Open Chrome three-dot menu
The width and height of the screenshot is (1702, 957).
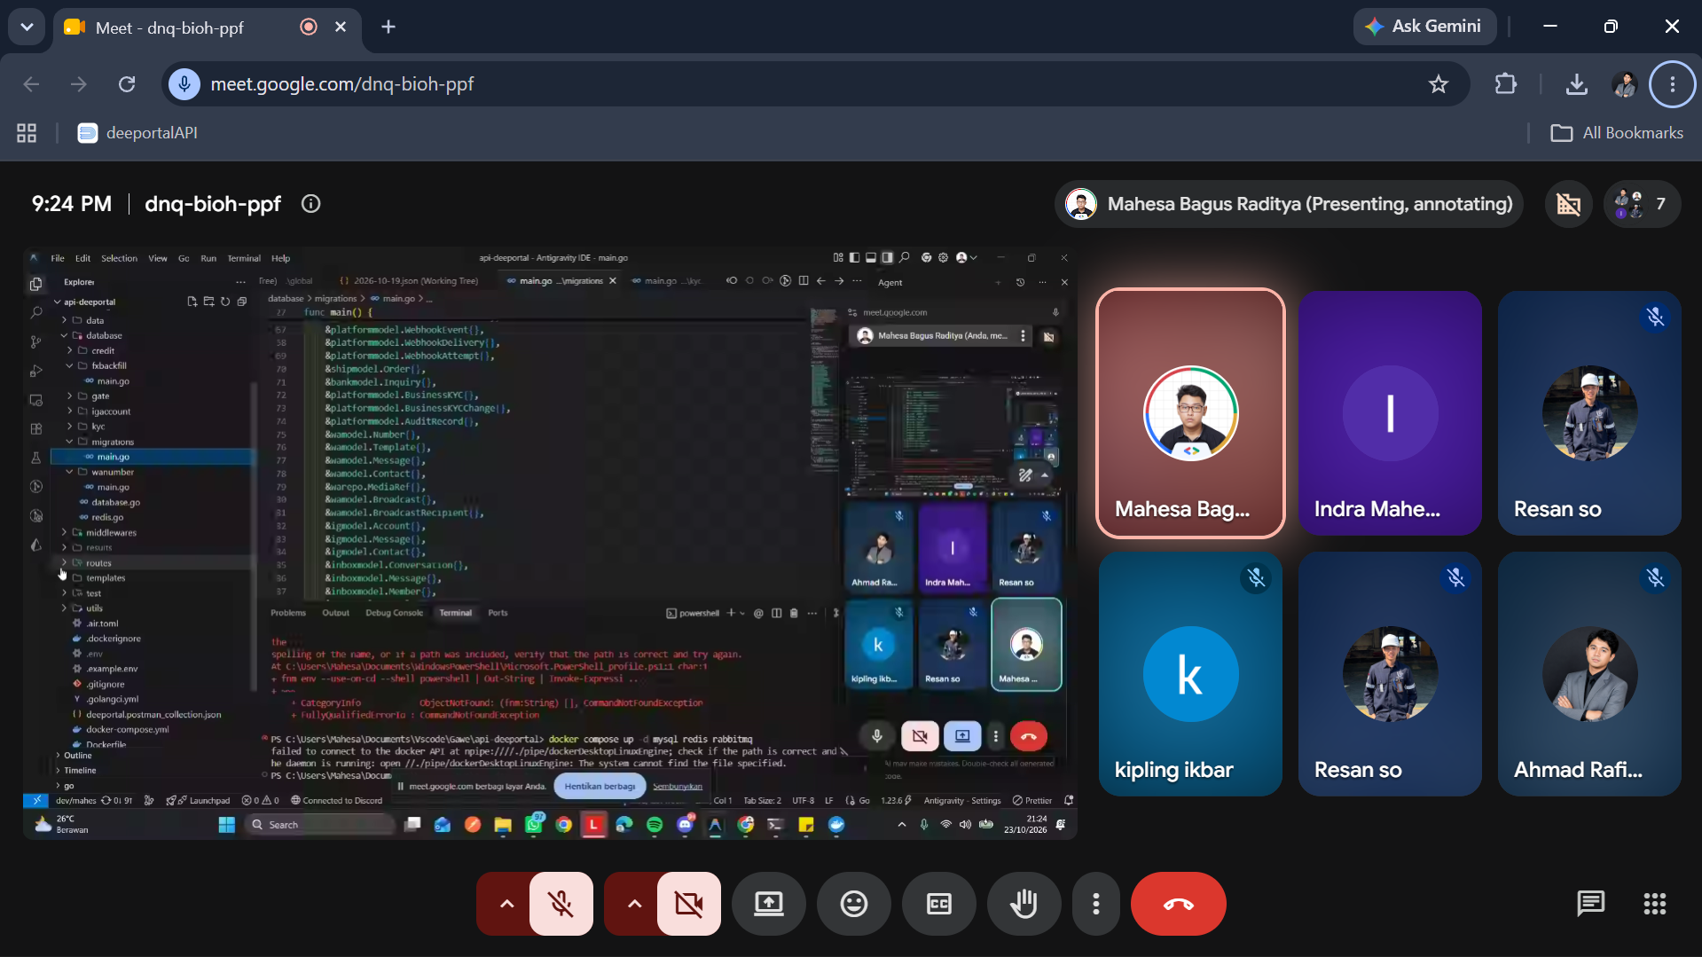click(1672, 84)
